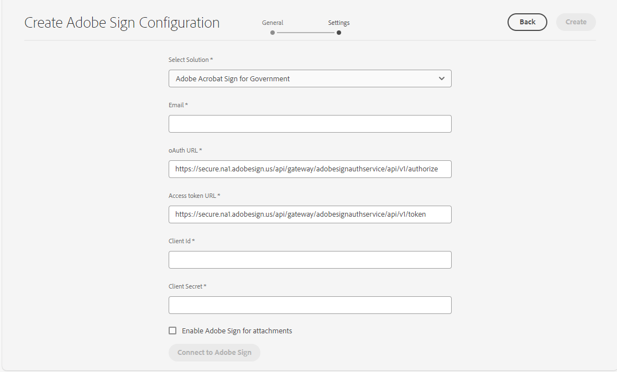This screenshot has height=372, width=617.
Task: Click the General step indicator dot
Action: coord(273,33)
